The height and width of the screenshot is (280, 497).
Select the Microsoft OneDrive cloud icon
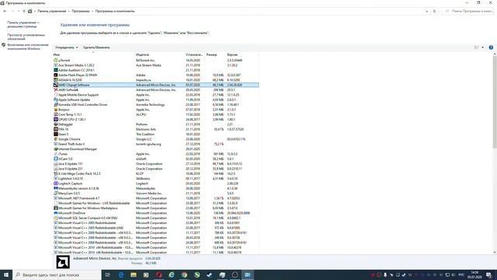(56, 213)
